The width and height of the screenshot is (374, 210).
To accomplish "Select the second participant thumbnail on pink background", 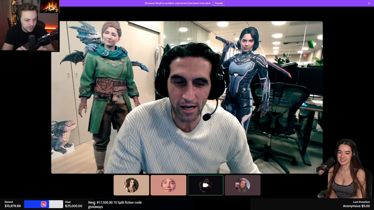I will (x=168, y=185).
